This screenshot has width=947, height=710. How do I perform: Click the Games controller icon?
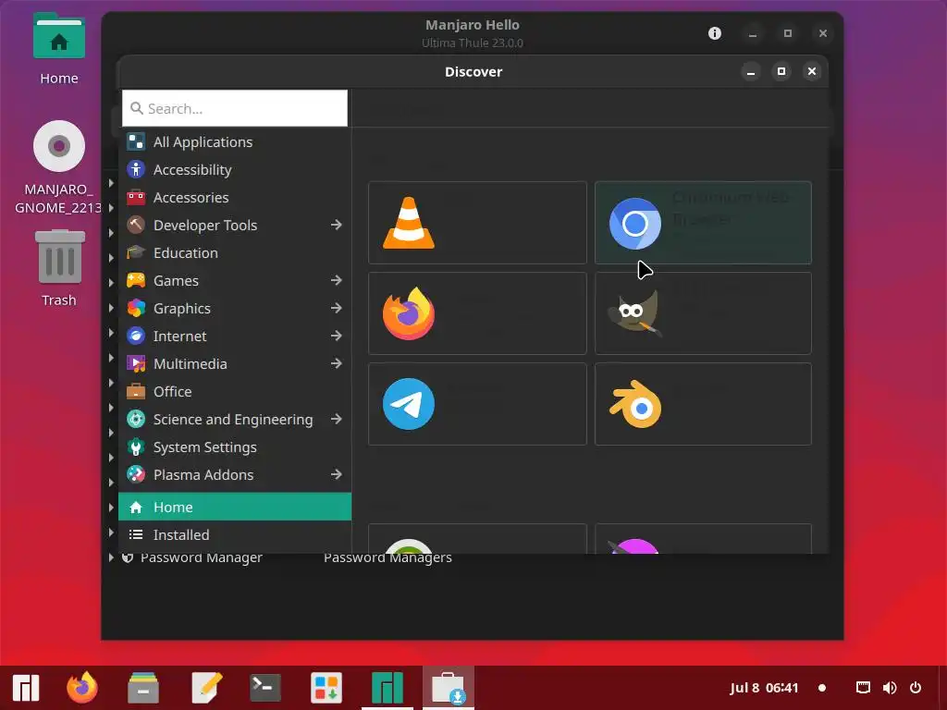click(136, 281)
